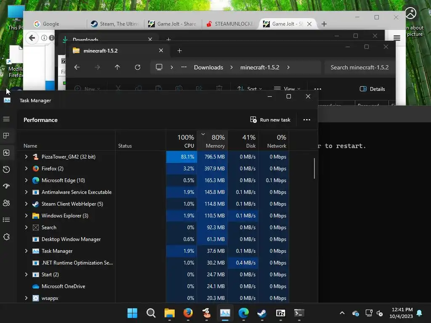Open Performance page icon in Task Manager sidebar
Viewport: 431px width, 323px height.
tap(6, 153)
